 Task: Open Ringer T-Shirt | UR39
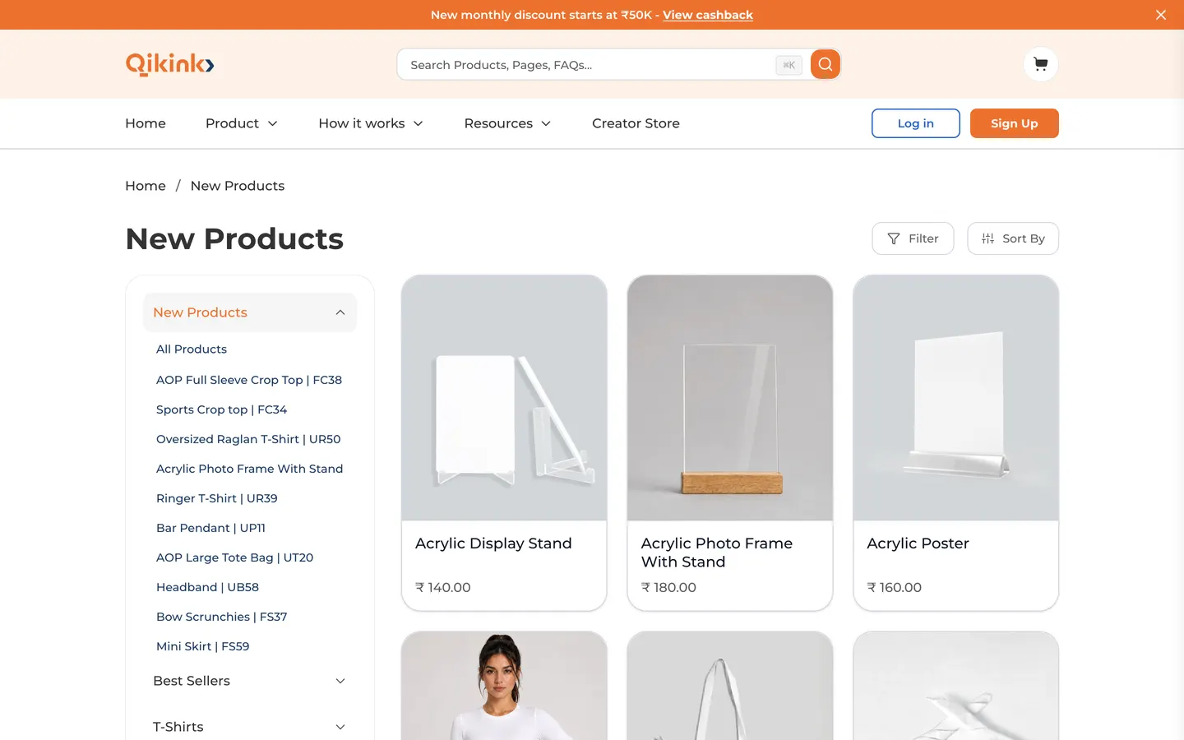217,498
